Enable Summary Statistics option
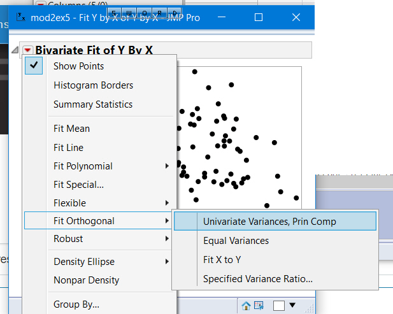Screen dimensions: 393x314 click(93, 104)
